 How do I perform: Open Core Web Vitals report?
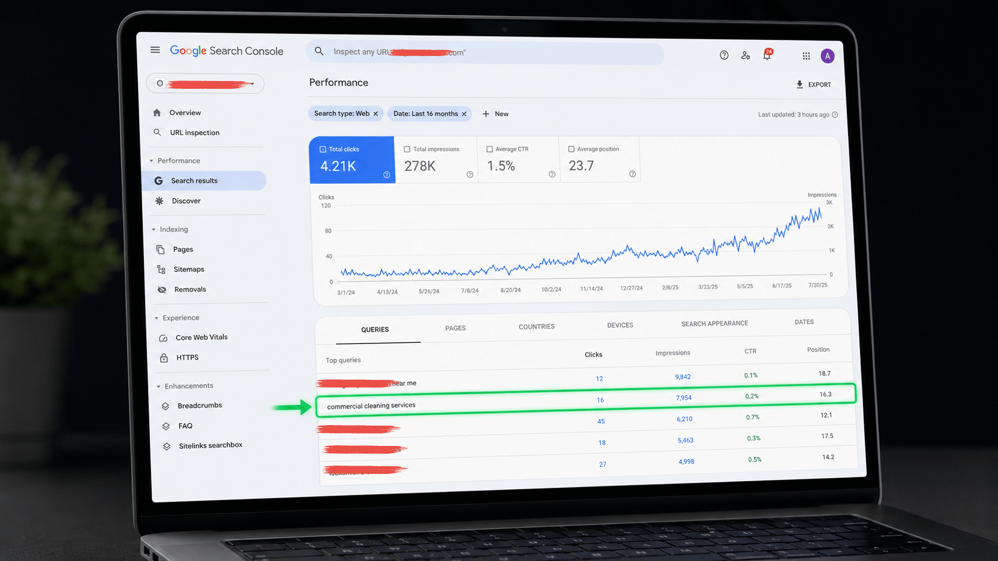click(x=201, y=337)
